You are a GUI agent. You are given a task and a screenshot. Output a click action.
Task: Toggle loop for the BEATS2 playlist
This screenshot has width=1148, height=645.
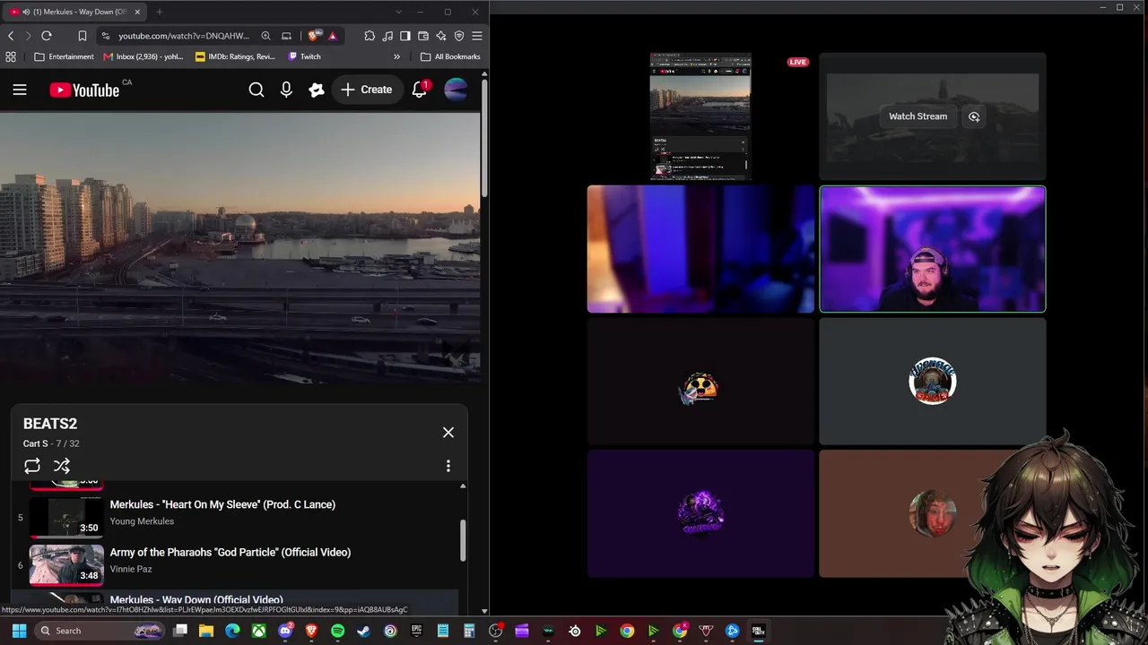[x=32, y=466]
